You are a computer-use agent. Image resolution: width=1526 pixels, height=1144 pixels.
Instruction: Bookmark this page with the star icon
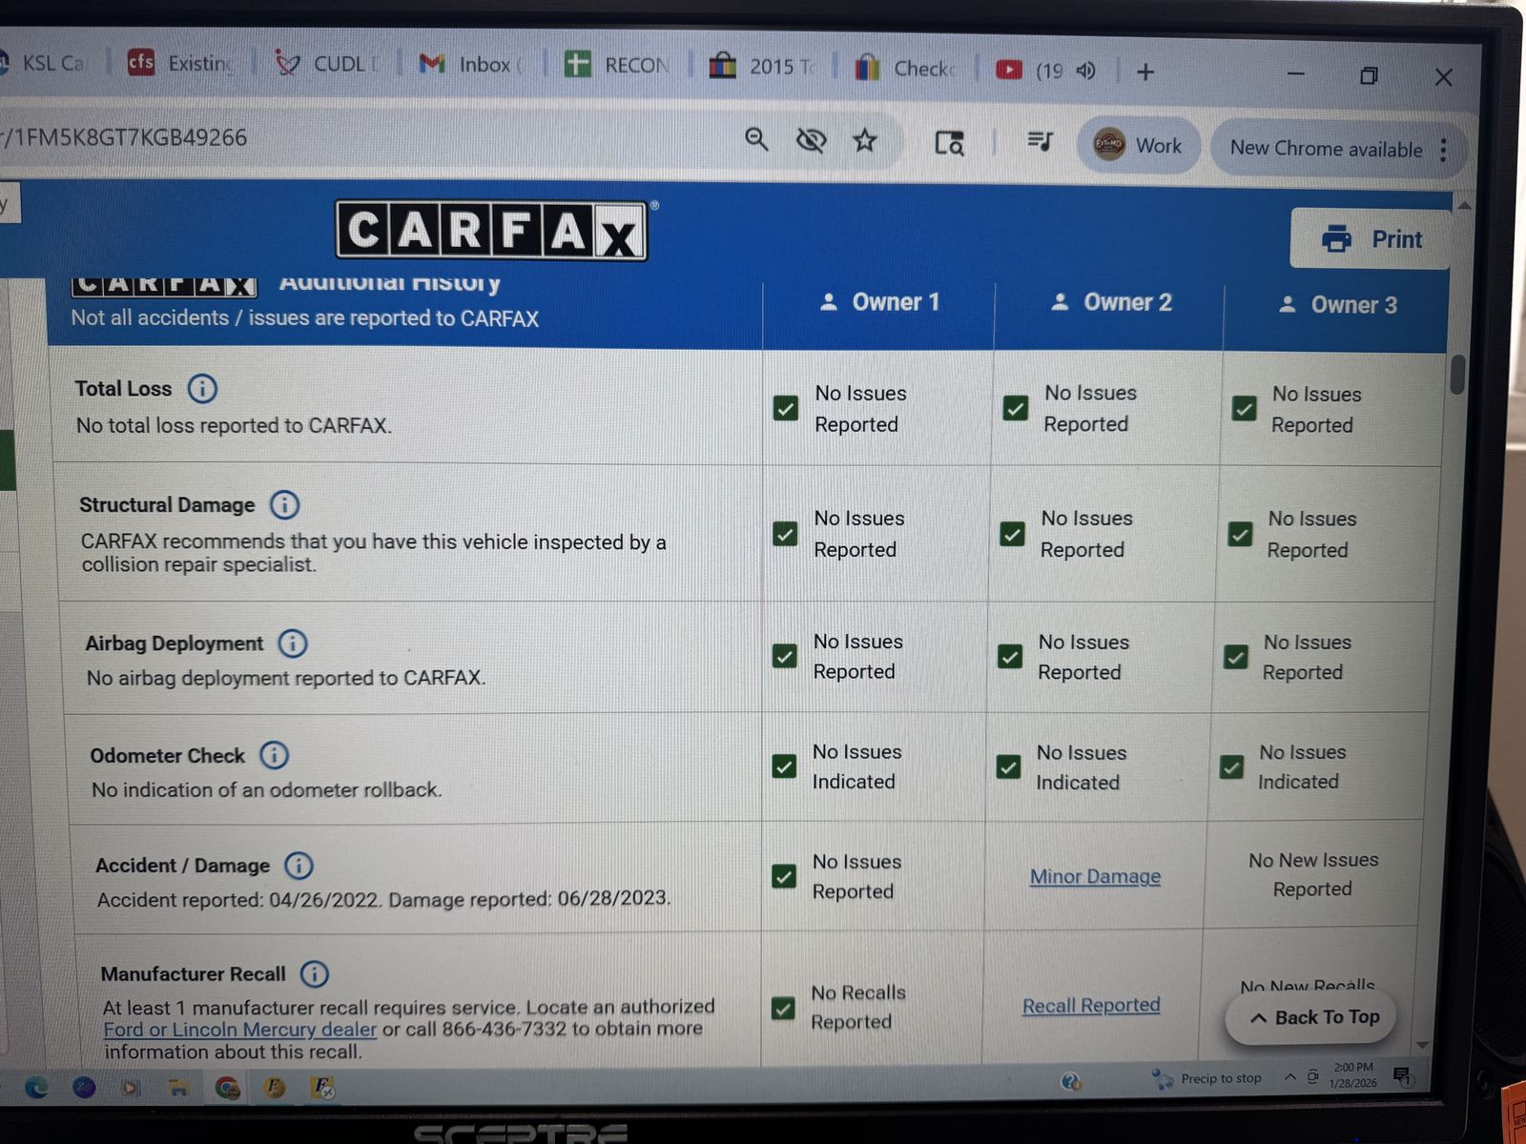865,141
